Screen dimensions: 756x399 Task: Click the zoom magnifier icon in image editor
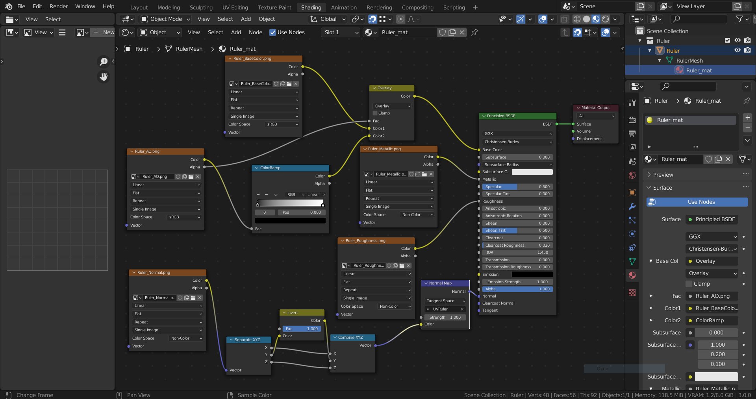click(x=104, y=61)
